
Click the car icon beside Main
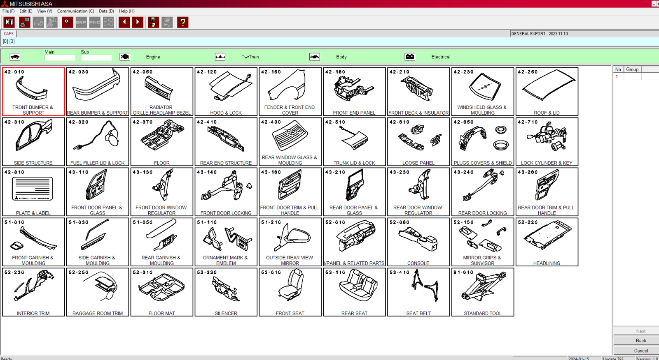(x=15, y=57)
